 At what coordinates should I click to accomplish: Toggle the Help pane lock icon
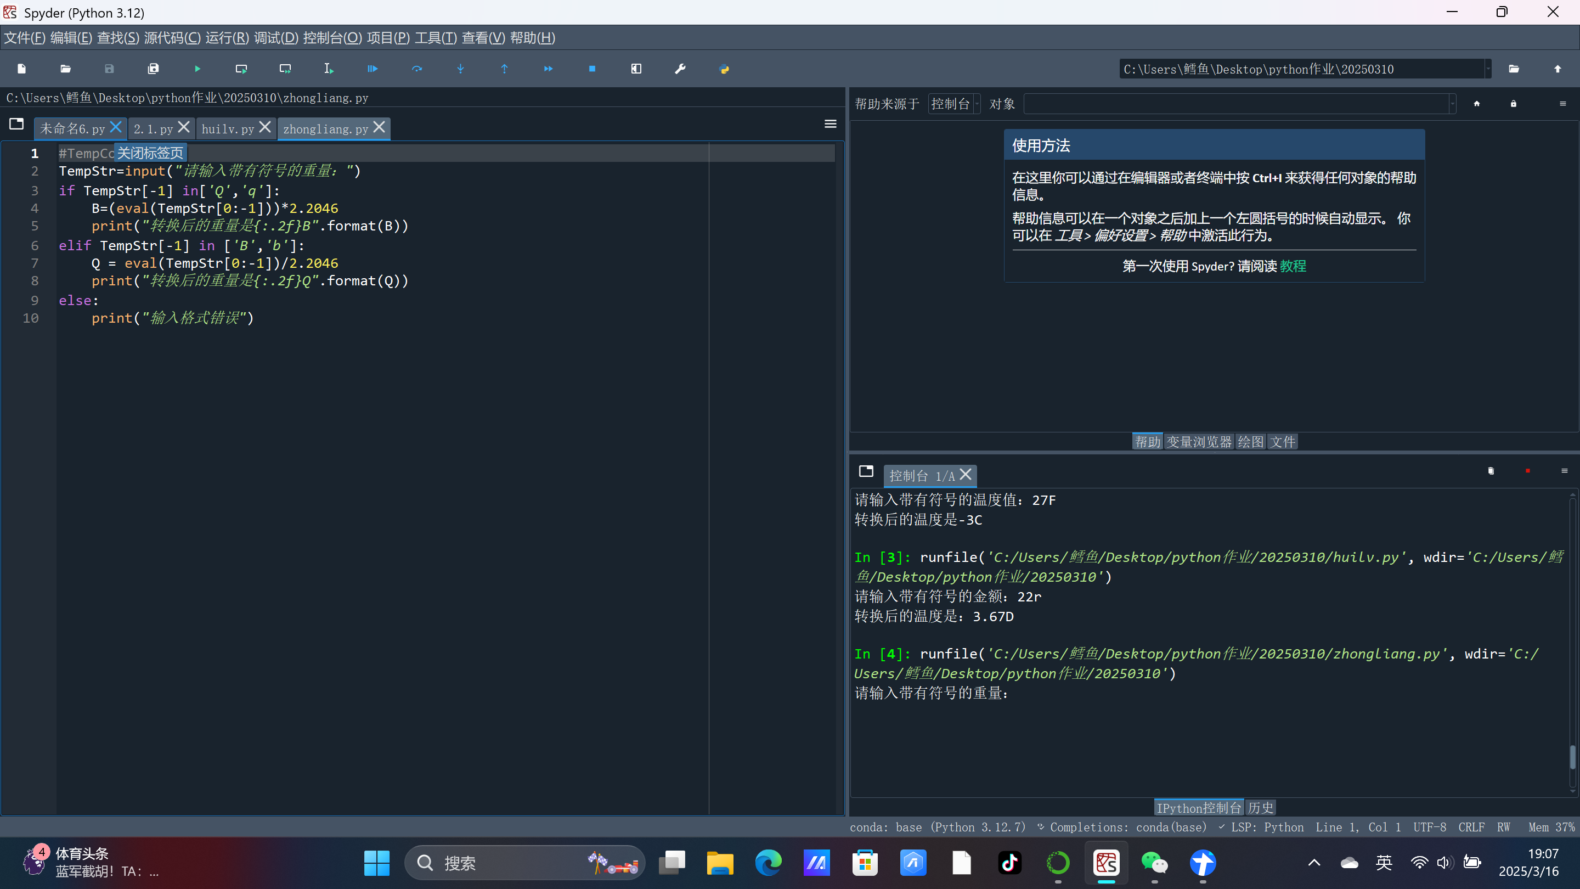[1513, 104]
